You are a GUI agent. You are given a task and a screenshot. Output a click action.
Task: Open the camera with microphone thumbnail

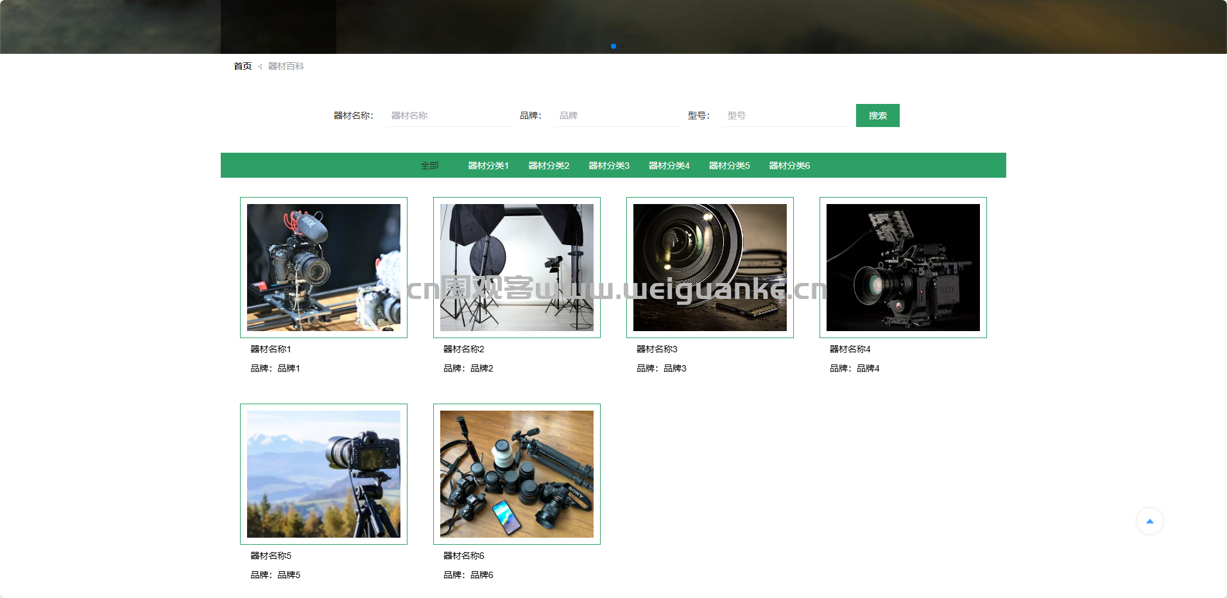323,268
